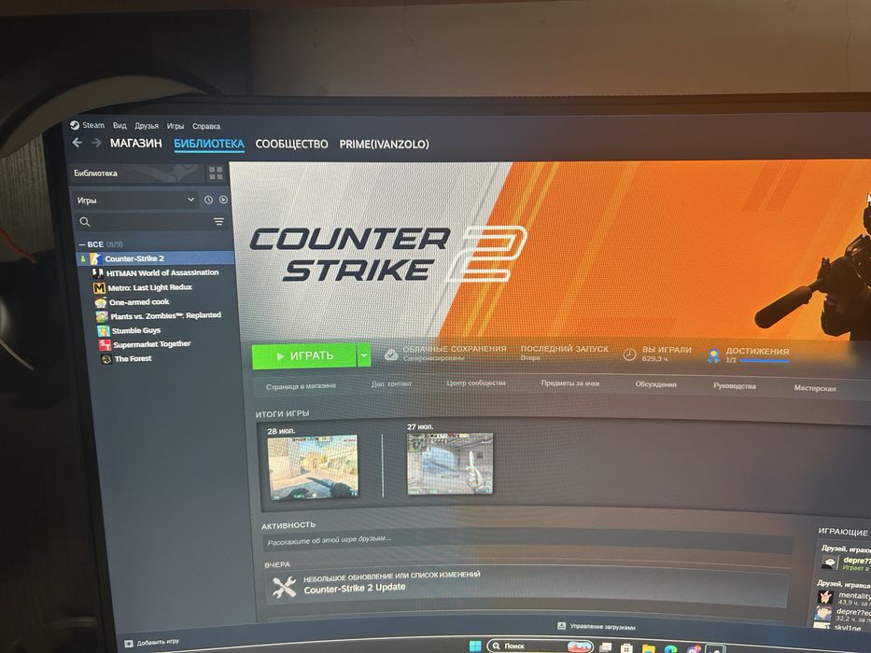Open Microsoft Store from the taskbar
Screen dimensions: 871x653
pyautogui.click(x=626, y=648)
